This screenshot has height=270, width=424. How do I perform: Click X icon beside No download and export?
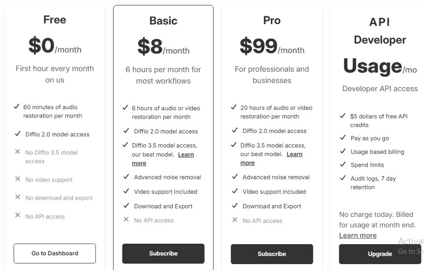18,197
